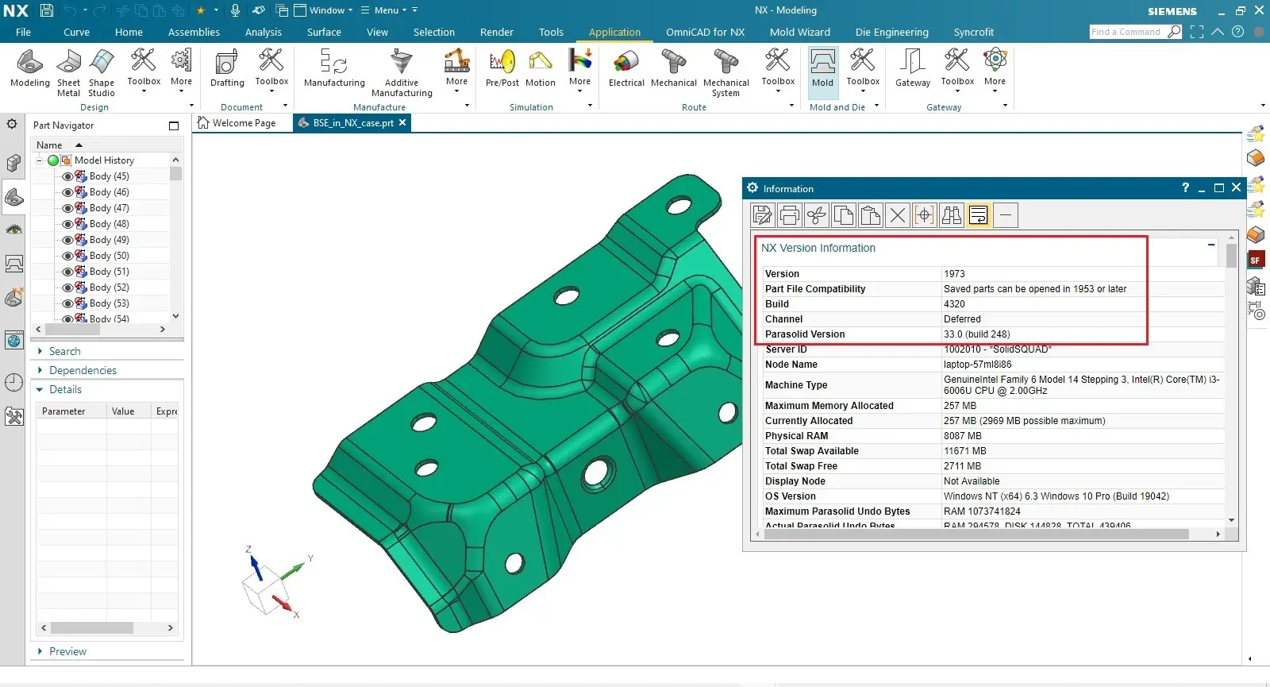Select Body (53) in the Part Navigator

(110, 303)
